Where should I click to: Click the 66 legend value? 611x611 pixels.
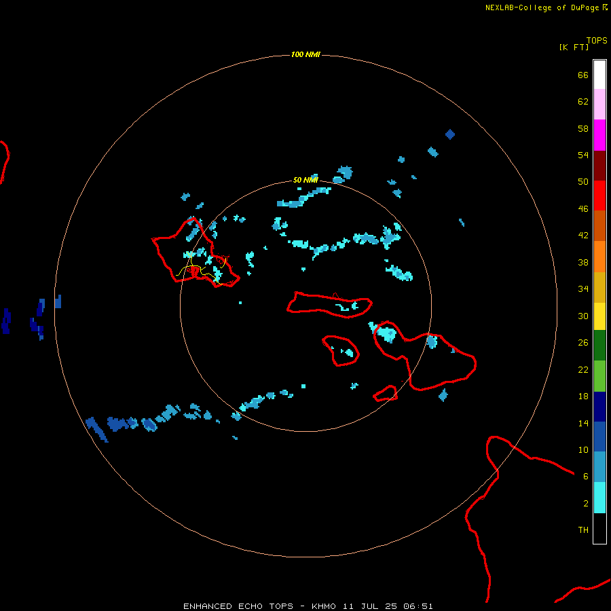pyautogui.click(x=583, y=75)
